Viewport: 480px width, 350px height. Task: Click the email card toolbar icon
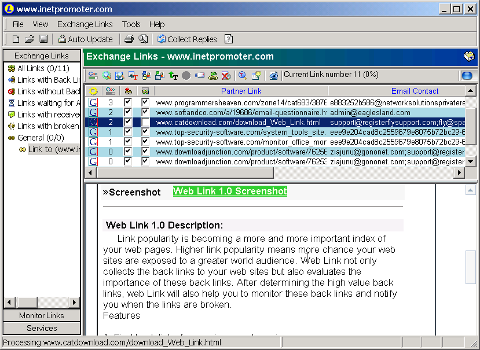pyautogui.click(x=200, y=75)
